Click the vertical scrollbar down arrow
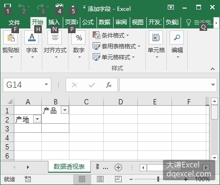The height and width of the screenshot is (185, 220). point(214,157)
